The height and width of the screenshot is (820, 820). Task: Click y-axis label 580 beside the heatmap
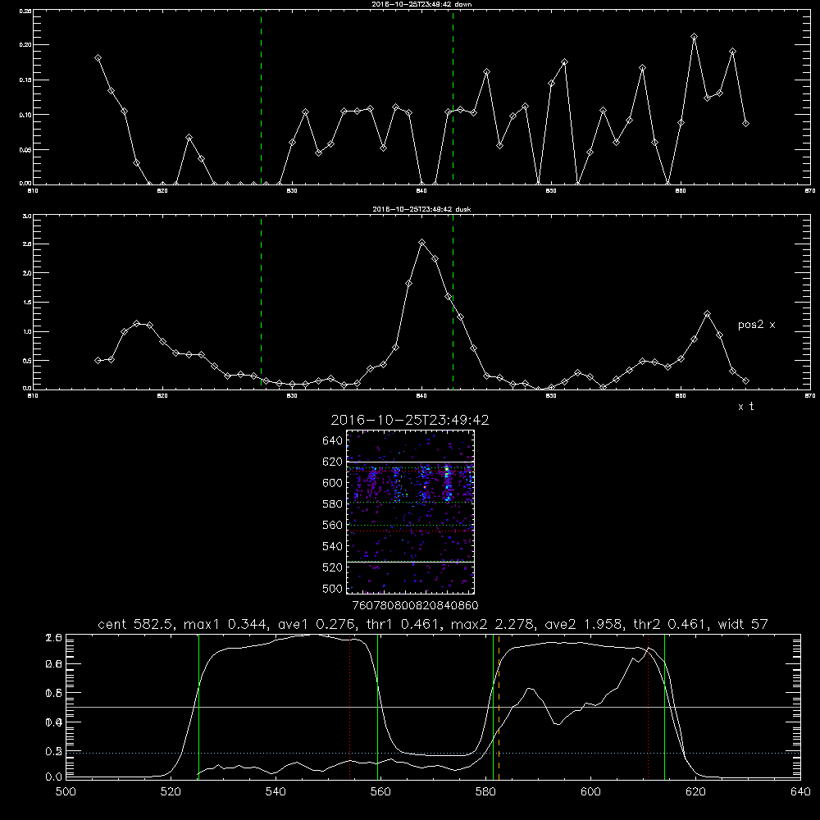[333, 504]
